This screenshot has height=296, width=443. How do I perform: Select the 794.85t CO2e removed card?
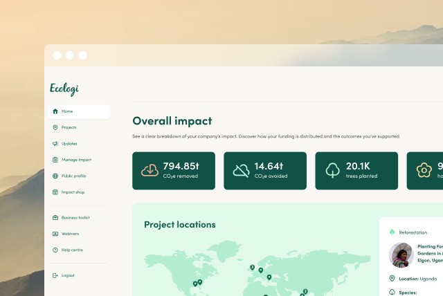[x=174, y=171]
